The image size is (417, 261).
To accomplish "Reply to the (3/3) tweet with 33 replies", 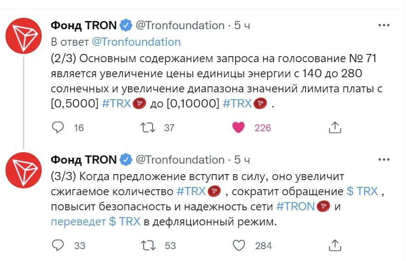I will (x=58, y=245).
